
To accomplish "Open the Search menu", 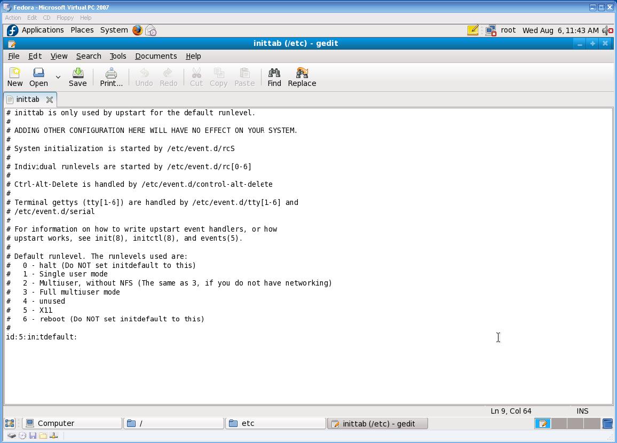I will 89,56.
